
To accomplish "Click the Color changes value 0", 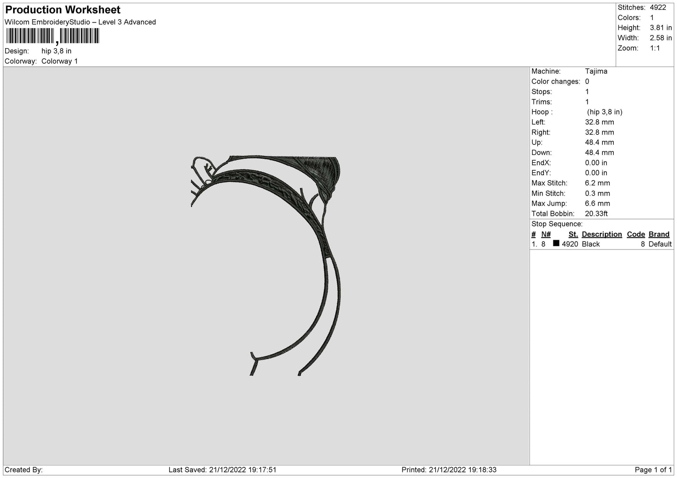I will pos(587,81).
